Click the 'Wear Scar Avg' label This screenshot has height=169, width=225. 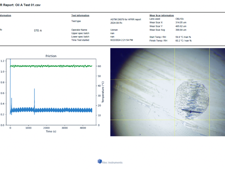point(157,30)
